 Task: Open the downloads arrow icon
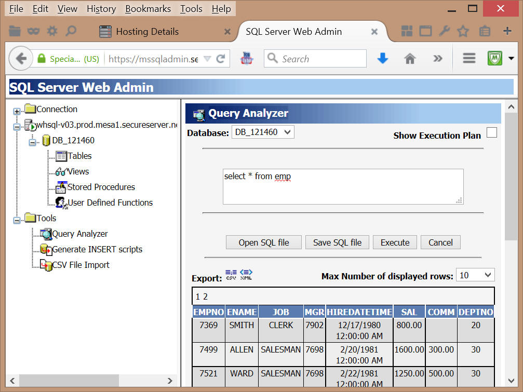click(x=383, y=58)
